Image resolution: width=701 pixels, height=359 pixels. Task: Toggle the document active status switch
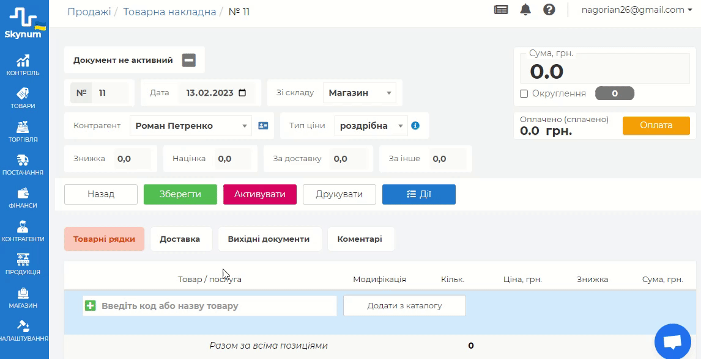click(189, 60)
